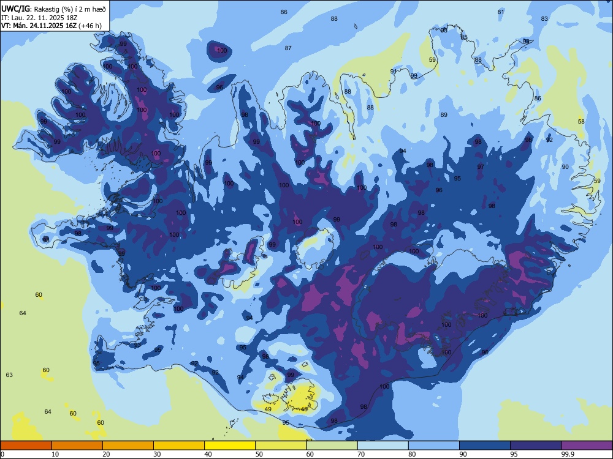Select the humidity value '81' on the map
The width and height of the screenshot is (613, 459).
pos(501,12)
